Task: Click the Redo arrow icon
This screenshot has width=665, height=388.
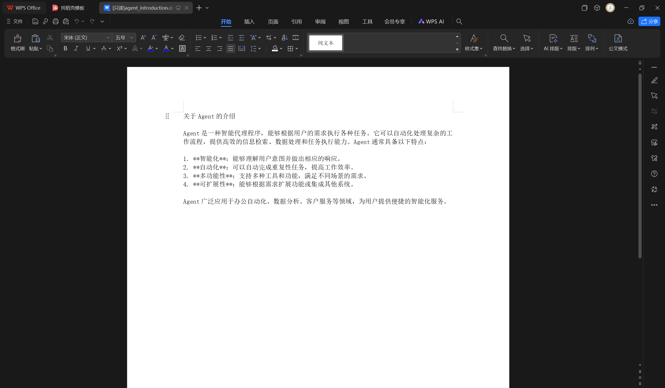Action: pos(92,21)
